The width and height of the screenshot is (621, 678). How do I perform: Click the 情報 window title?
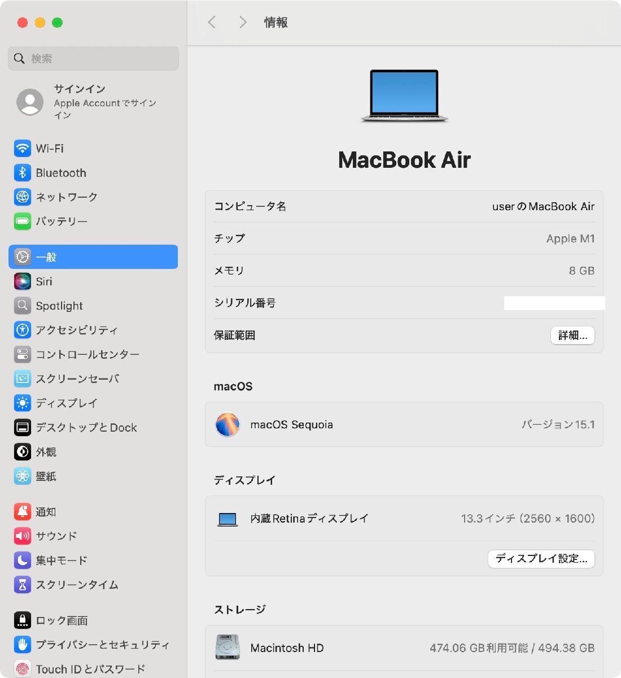click(276, 23)
